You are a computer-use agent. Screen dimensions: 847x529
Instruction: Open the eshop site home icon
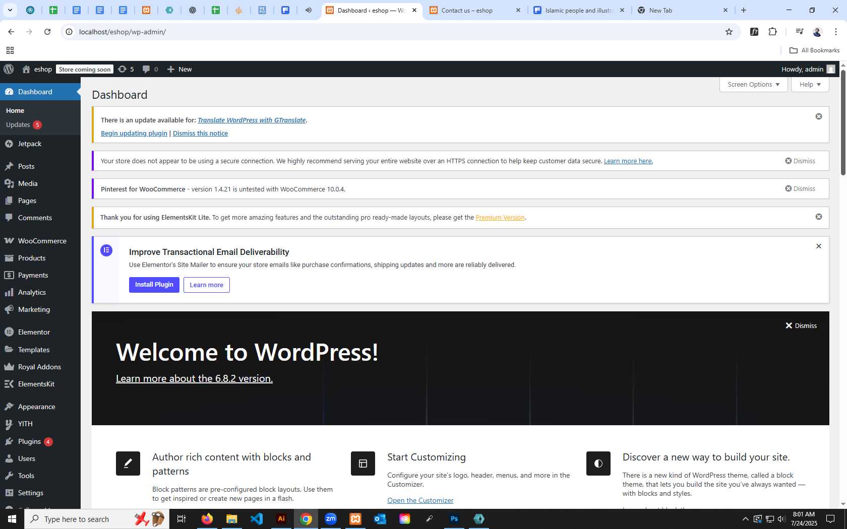click(26, 69)
